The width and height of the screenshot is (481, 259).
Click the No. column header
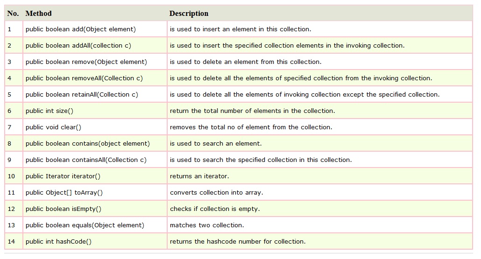(x=13, y=14)
